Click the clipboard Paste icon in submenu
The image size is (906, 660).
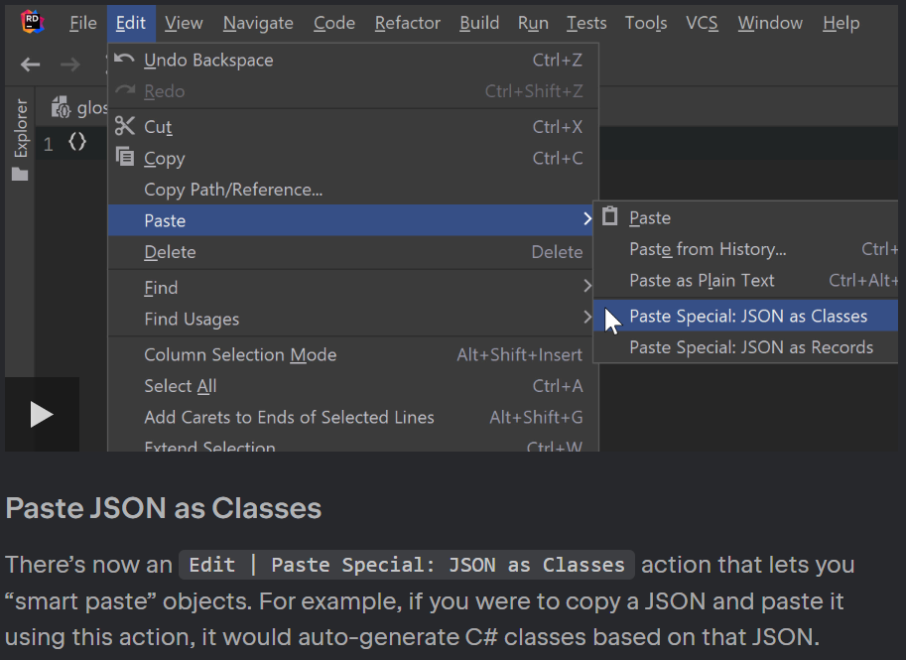[x=609, y=216]
